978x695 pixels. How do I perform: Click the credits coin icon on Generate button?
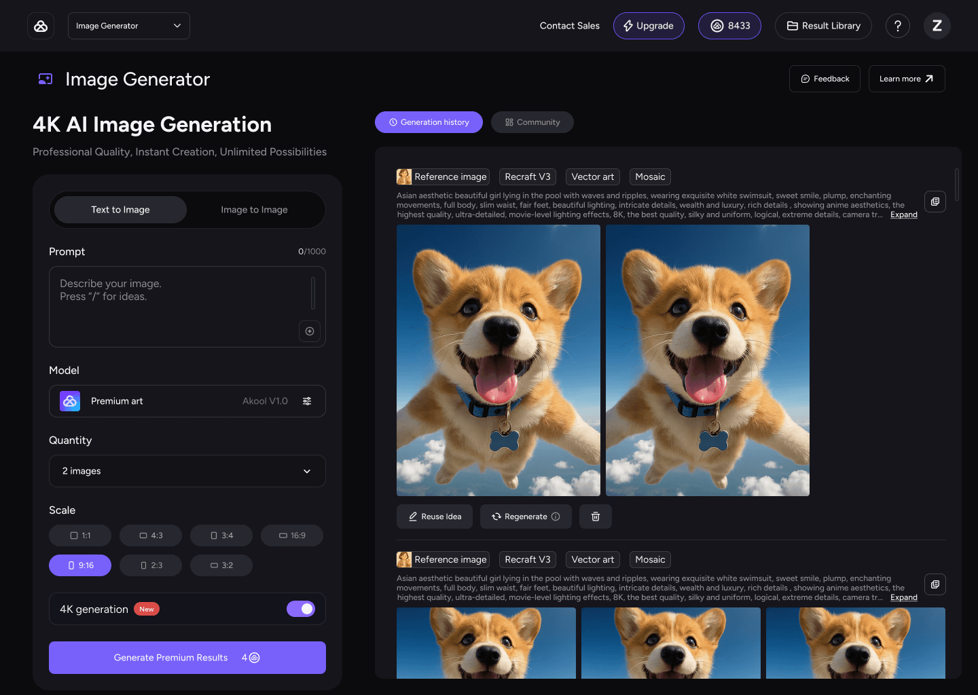click(x=255, y=658)
